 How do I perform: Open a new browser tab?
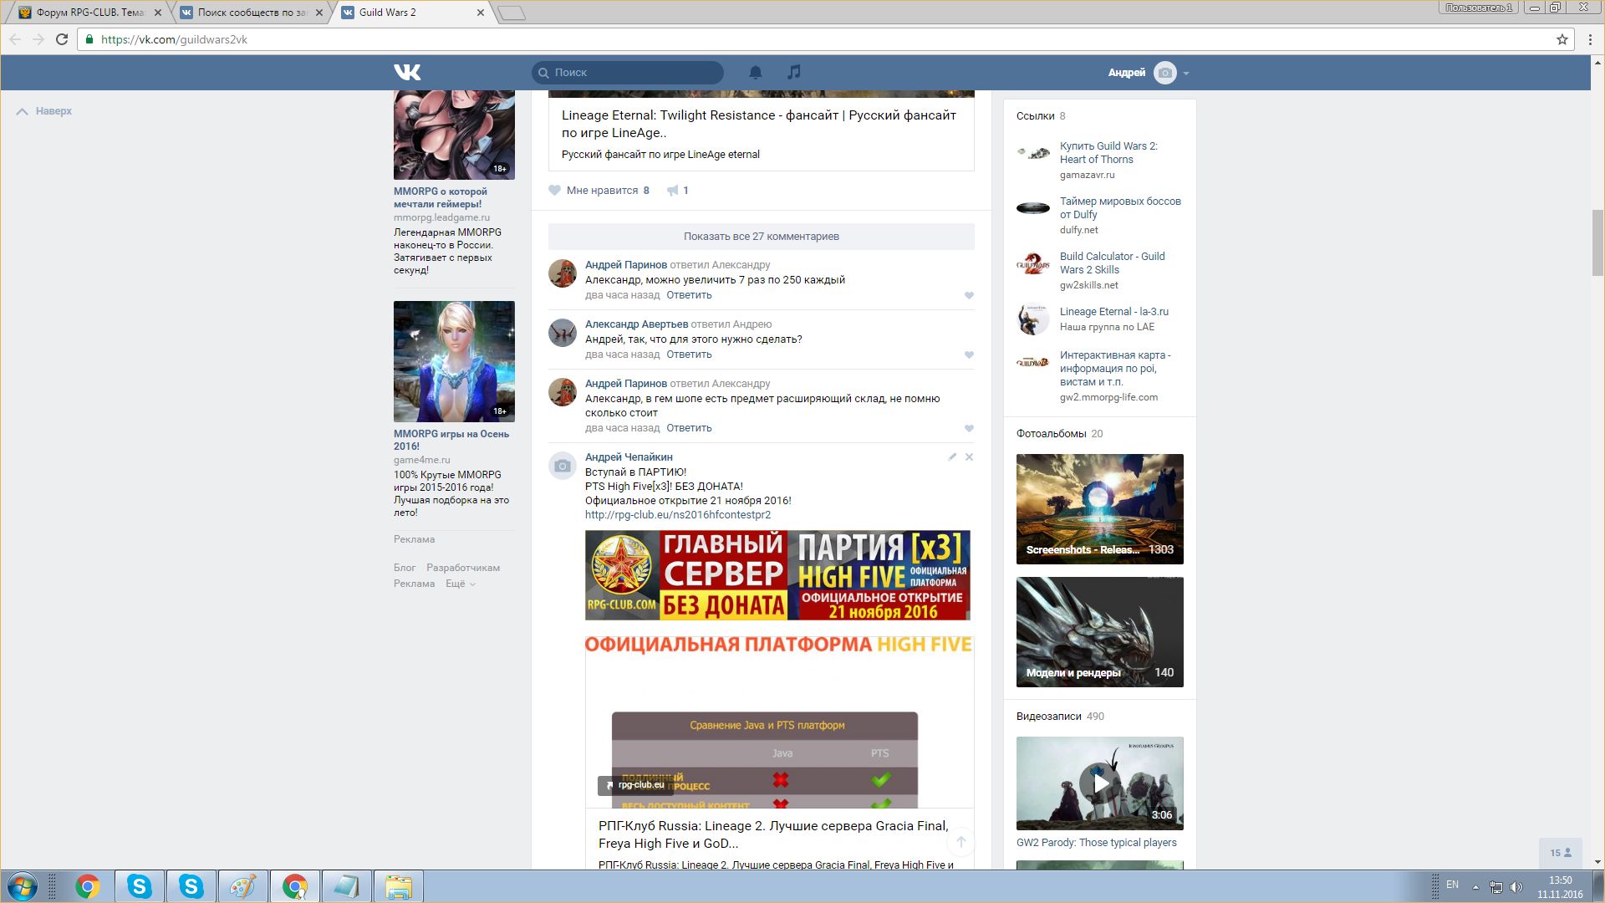pyautogui.click(x=512, y=13)
